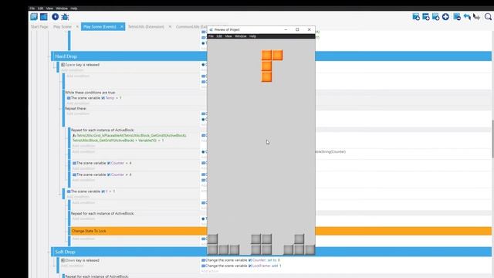Click Add condition under Space key is released
The width and height of the screenshot is (494, 278).
click(x=72, y=70)
